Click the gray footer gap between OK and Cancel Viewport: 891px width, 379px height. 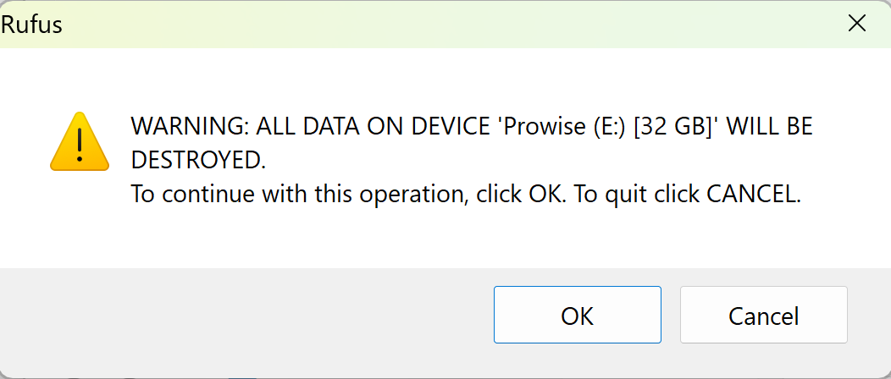tap(671, 316)
